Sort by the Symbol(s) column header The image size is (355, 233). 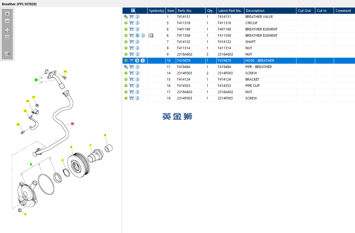click(x=156, y=11)
